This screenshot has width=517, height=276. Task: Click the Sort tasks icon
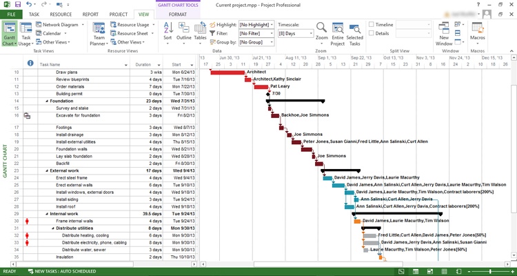[x=168, y=32]
